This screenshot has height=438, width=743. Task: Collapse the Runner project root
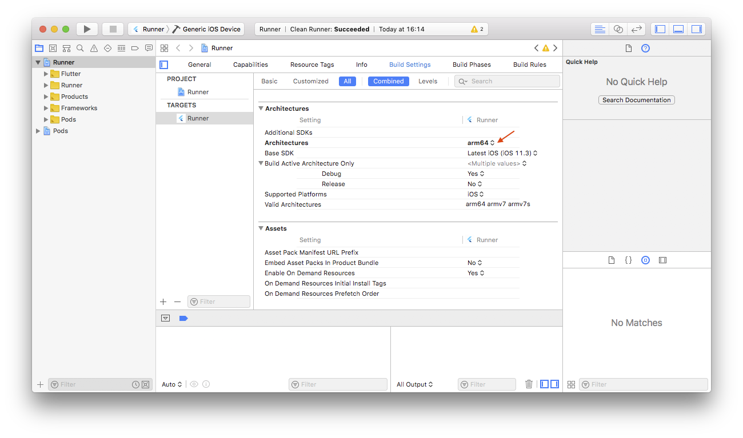click(38, 62)
